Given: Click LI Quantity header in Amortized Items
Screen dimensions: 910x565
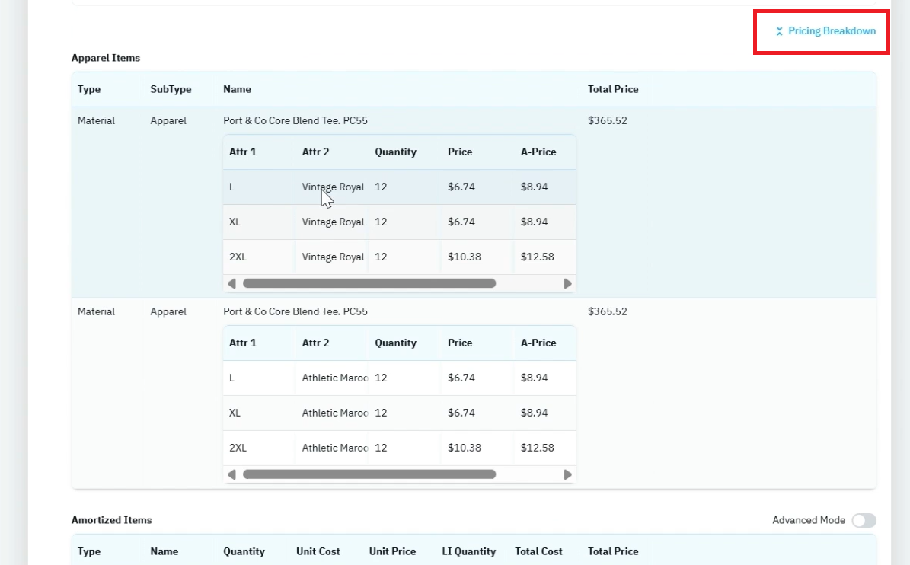Looking at the screenshot, I should (x=469, y=551).
